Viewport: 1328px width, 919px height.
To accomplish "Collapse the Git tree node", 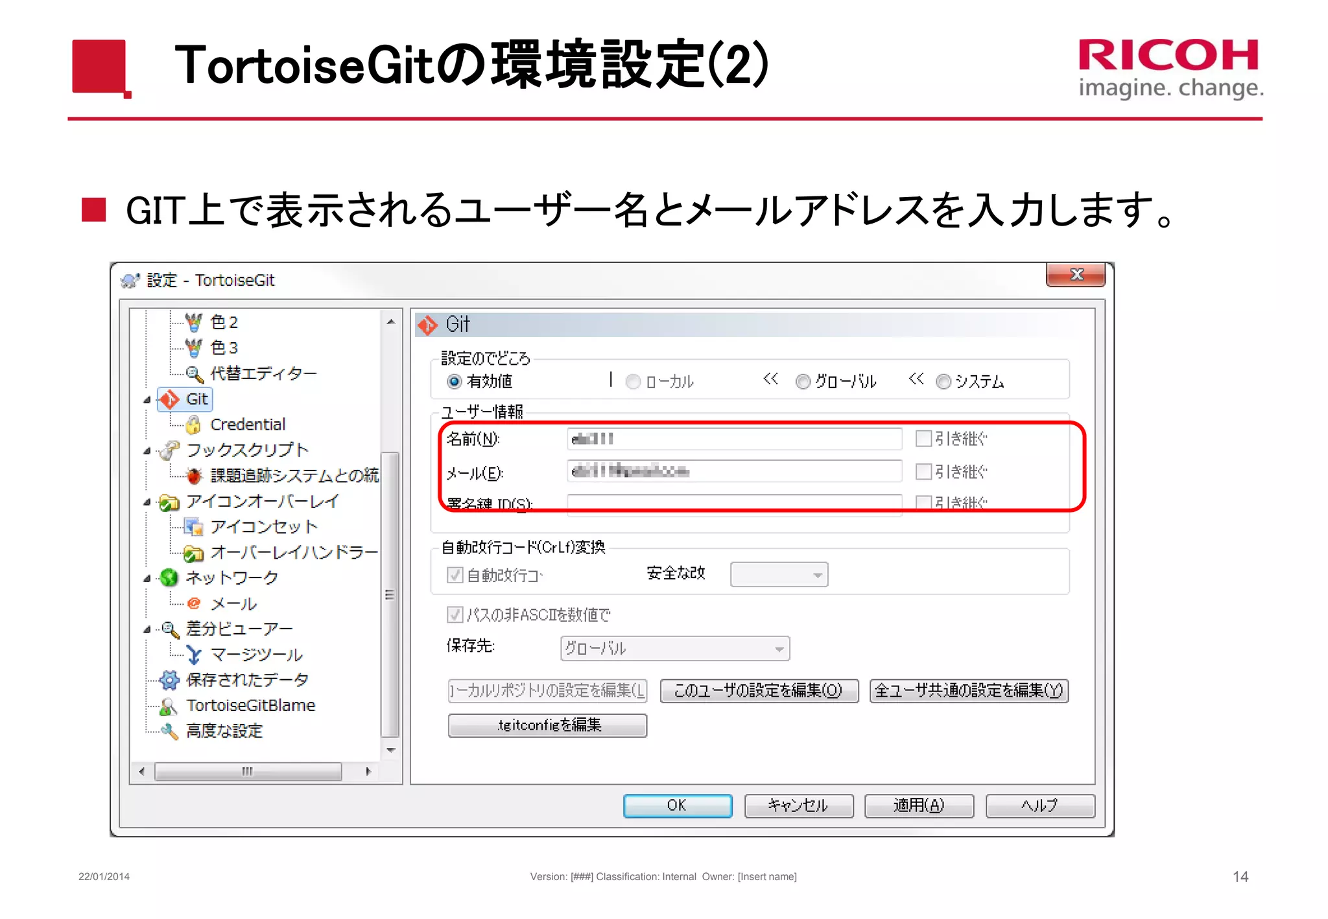I will 147,400.
